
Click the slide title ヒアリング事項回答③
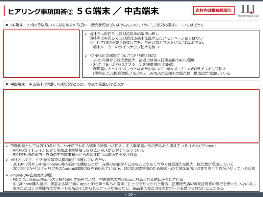40,11
